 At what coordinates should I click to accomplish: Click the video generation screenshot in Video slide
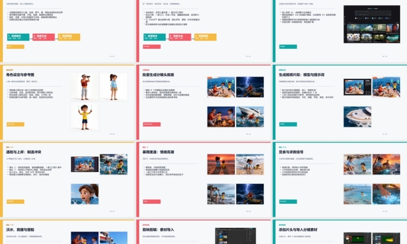coord(357,87)
